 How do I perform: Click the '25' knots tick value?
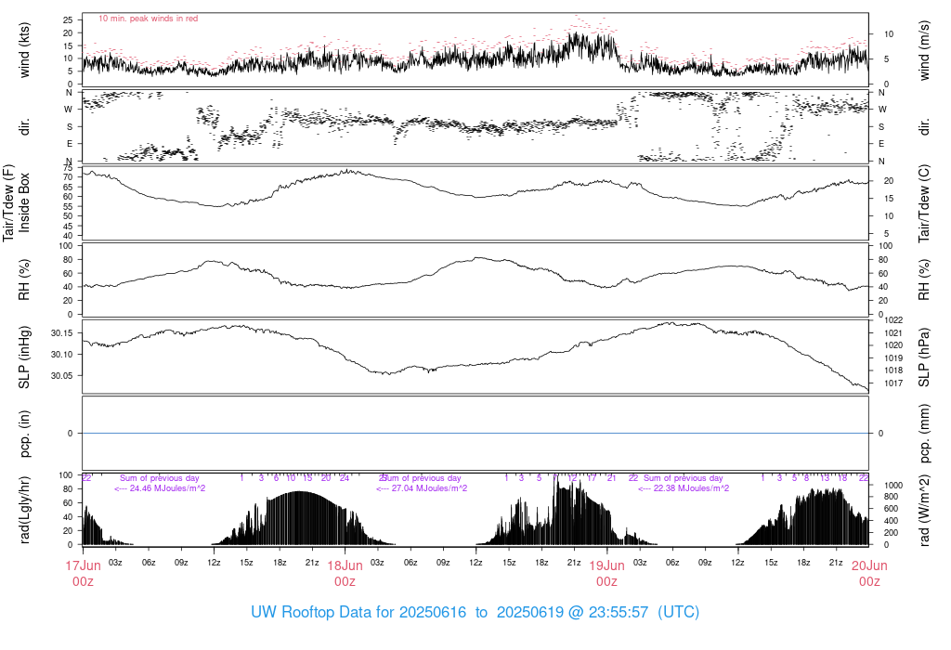[x=68, y=20]
